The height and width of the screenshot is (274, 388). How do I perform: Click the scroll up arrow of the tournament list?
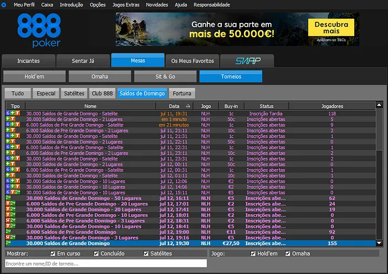point(379,105)
